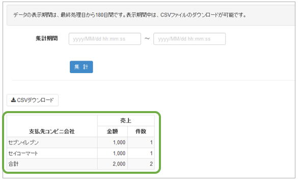Click the 件数 column header
The height and width of the screenshot is (186, 300).
point(141,131)
